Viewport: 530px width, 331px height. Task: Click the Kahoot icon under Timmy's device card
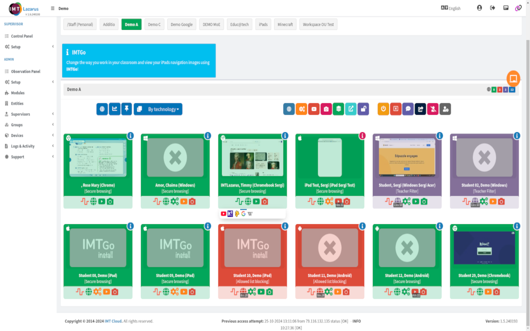pyautogui.click(x=231, y=213)
